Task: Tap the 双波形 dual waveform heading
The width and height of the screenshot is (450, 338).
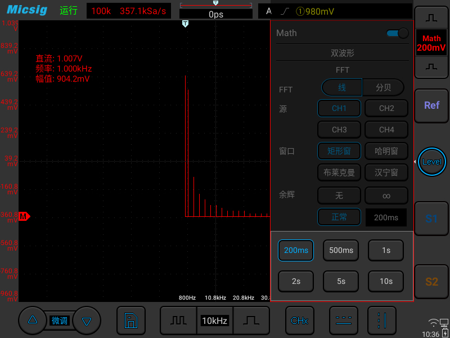Action: (x=343, y=53)
